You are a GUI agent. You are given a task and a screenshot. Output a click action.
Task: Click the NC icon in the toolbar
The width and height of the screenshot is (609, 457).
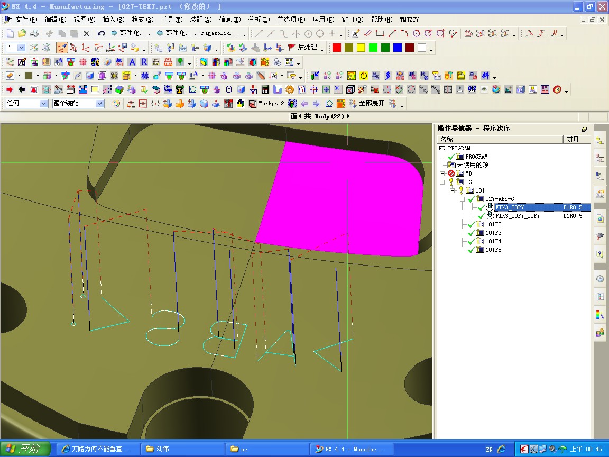point(520,90)
